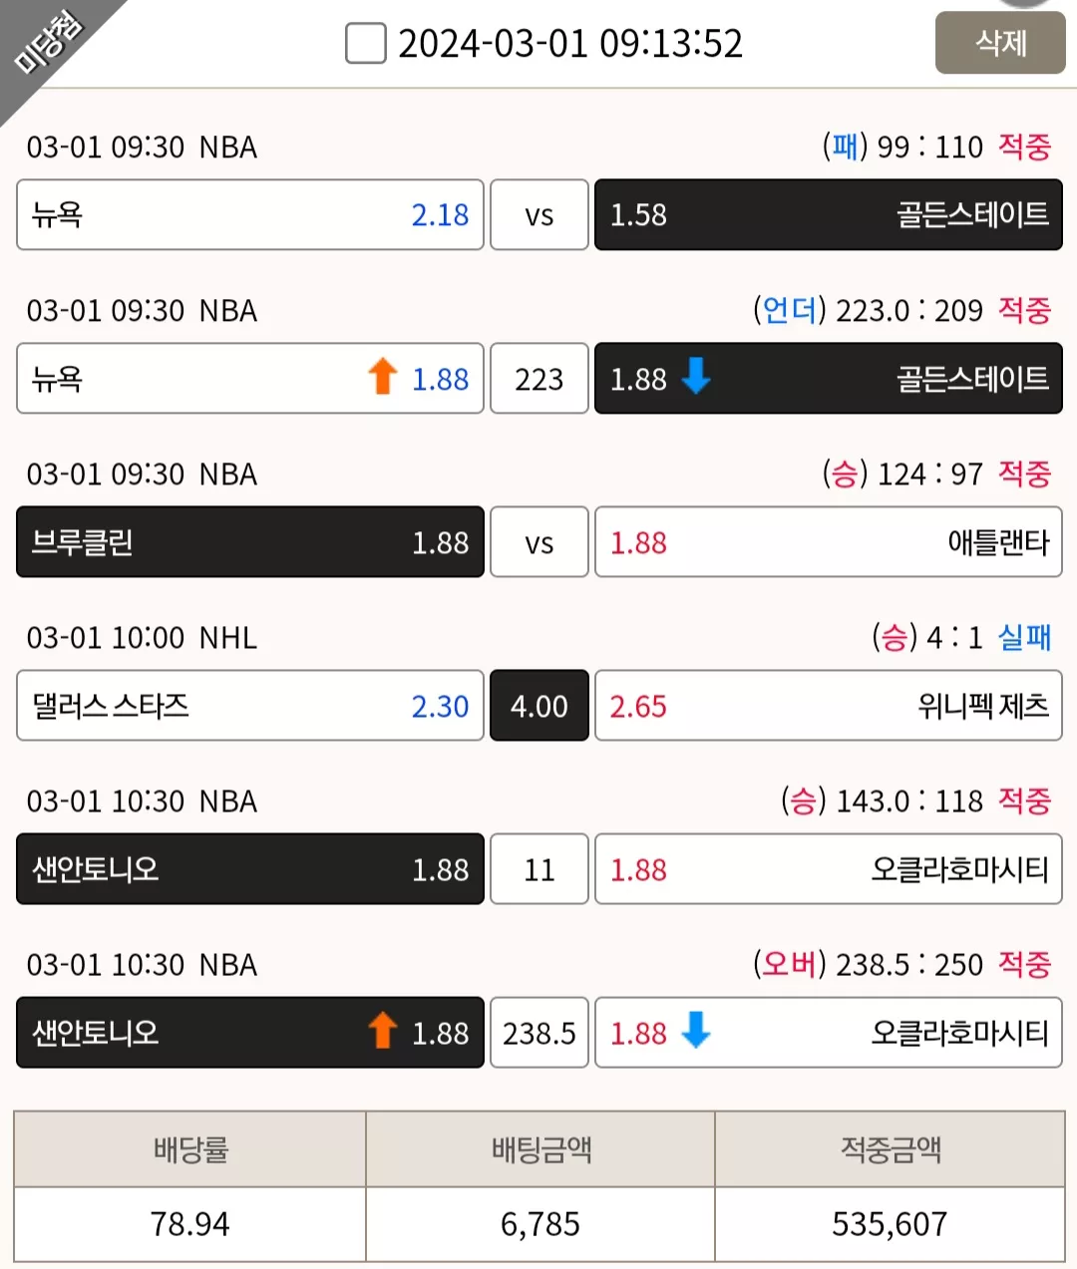Select 뉴욕 at odds 2.18
Viewport: 1077px width, 1269px height.
coord(250,214)
